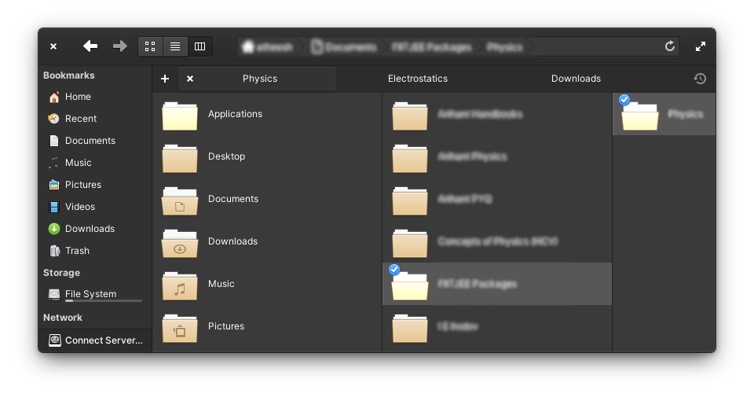Image resolution: width=754 pixels, height=401 pixels.
Task: Click the Recent clock icon
Action: point(54,119)
